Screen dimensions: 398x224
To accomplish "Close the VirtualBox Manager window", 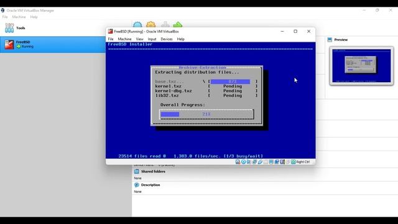I will tap(391, 10).
